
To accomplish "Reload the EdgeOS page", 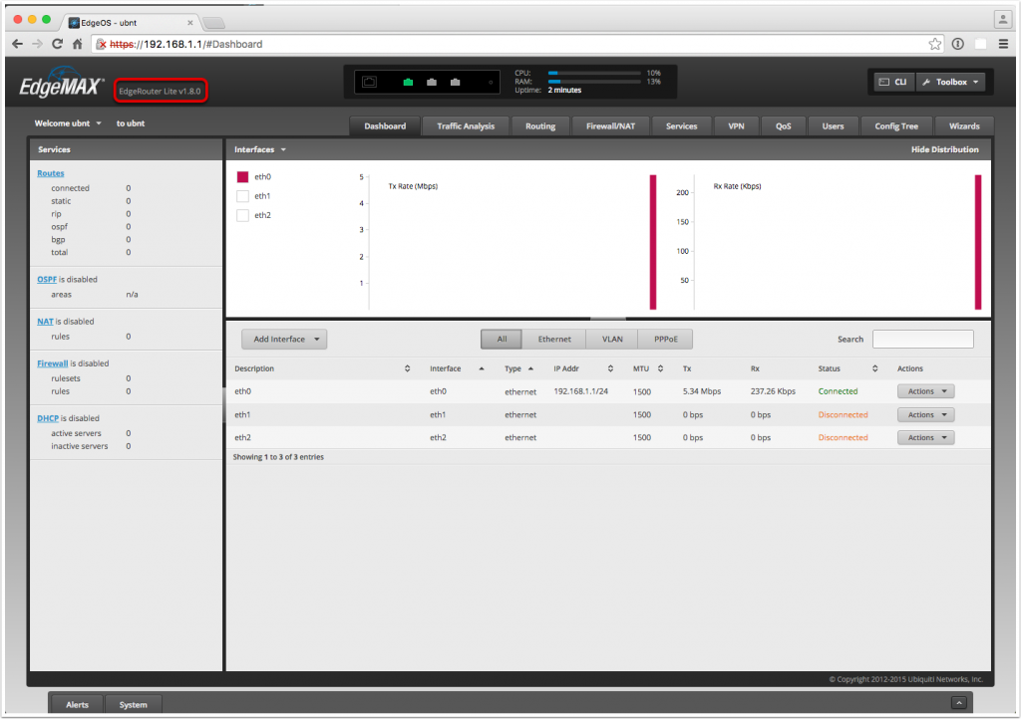I will click(x=57, y=44).
